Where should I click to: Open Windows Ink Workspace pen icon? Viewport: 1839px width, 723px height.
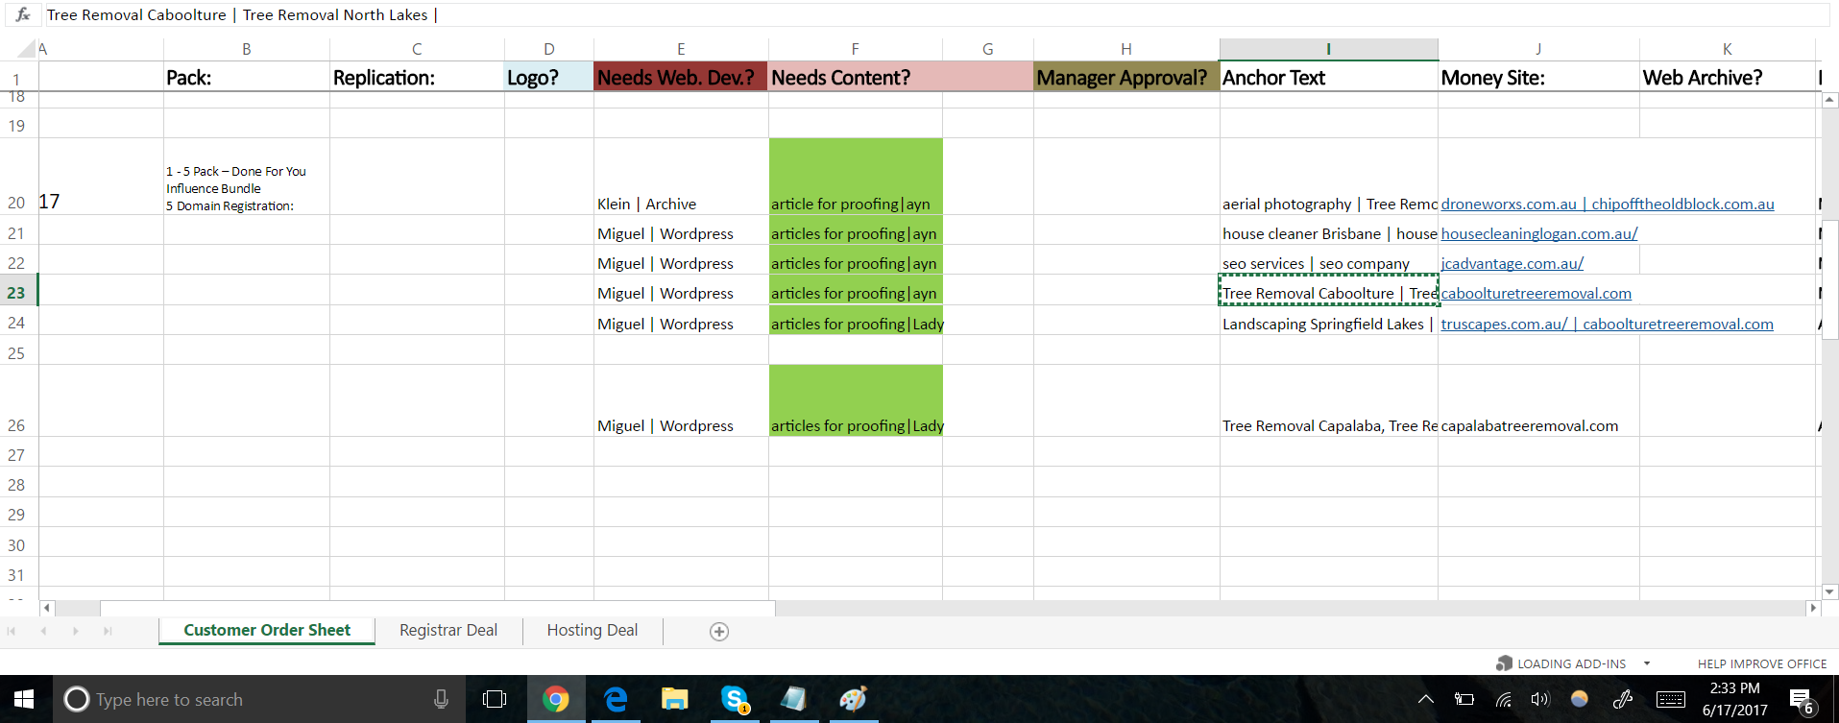pos(1623,699)
